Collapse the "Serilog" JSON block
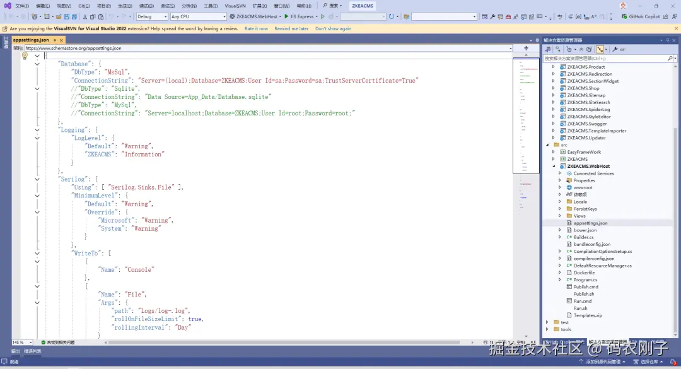This screenshot has width=681, height=369. [37, 179]
